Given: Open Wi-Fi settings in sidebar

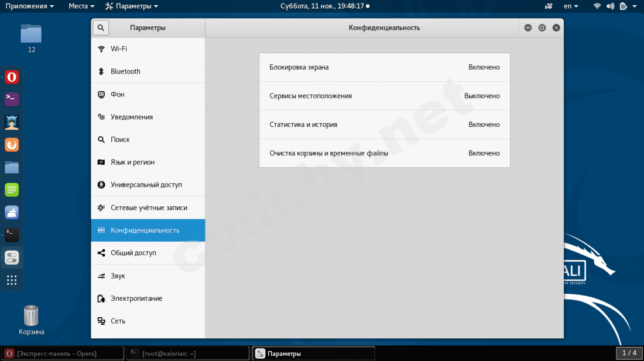Looking at the screenshot, I should point(148,48).
